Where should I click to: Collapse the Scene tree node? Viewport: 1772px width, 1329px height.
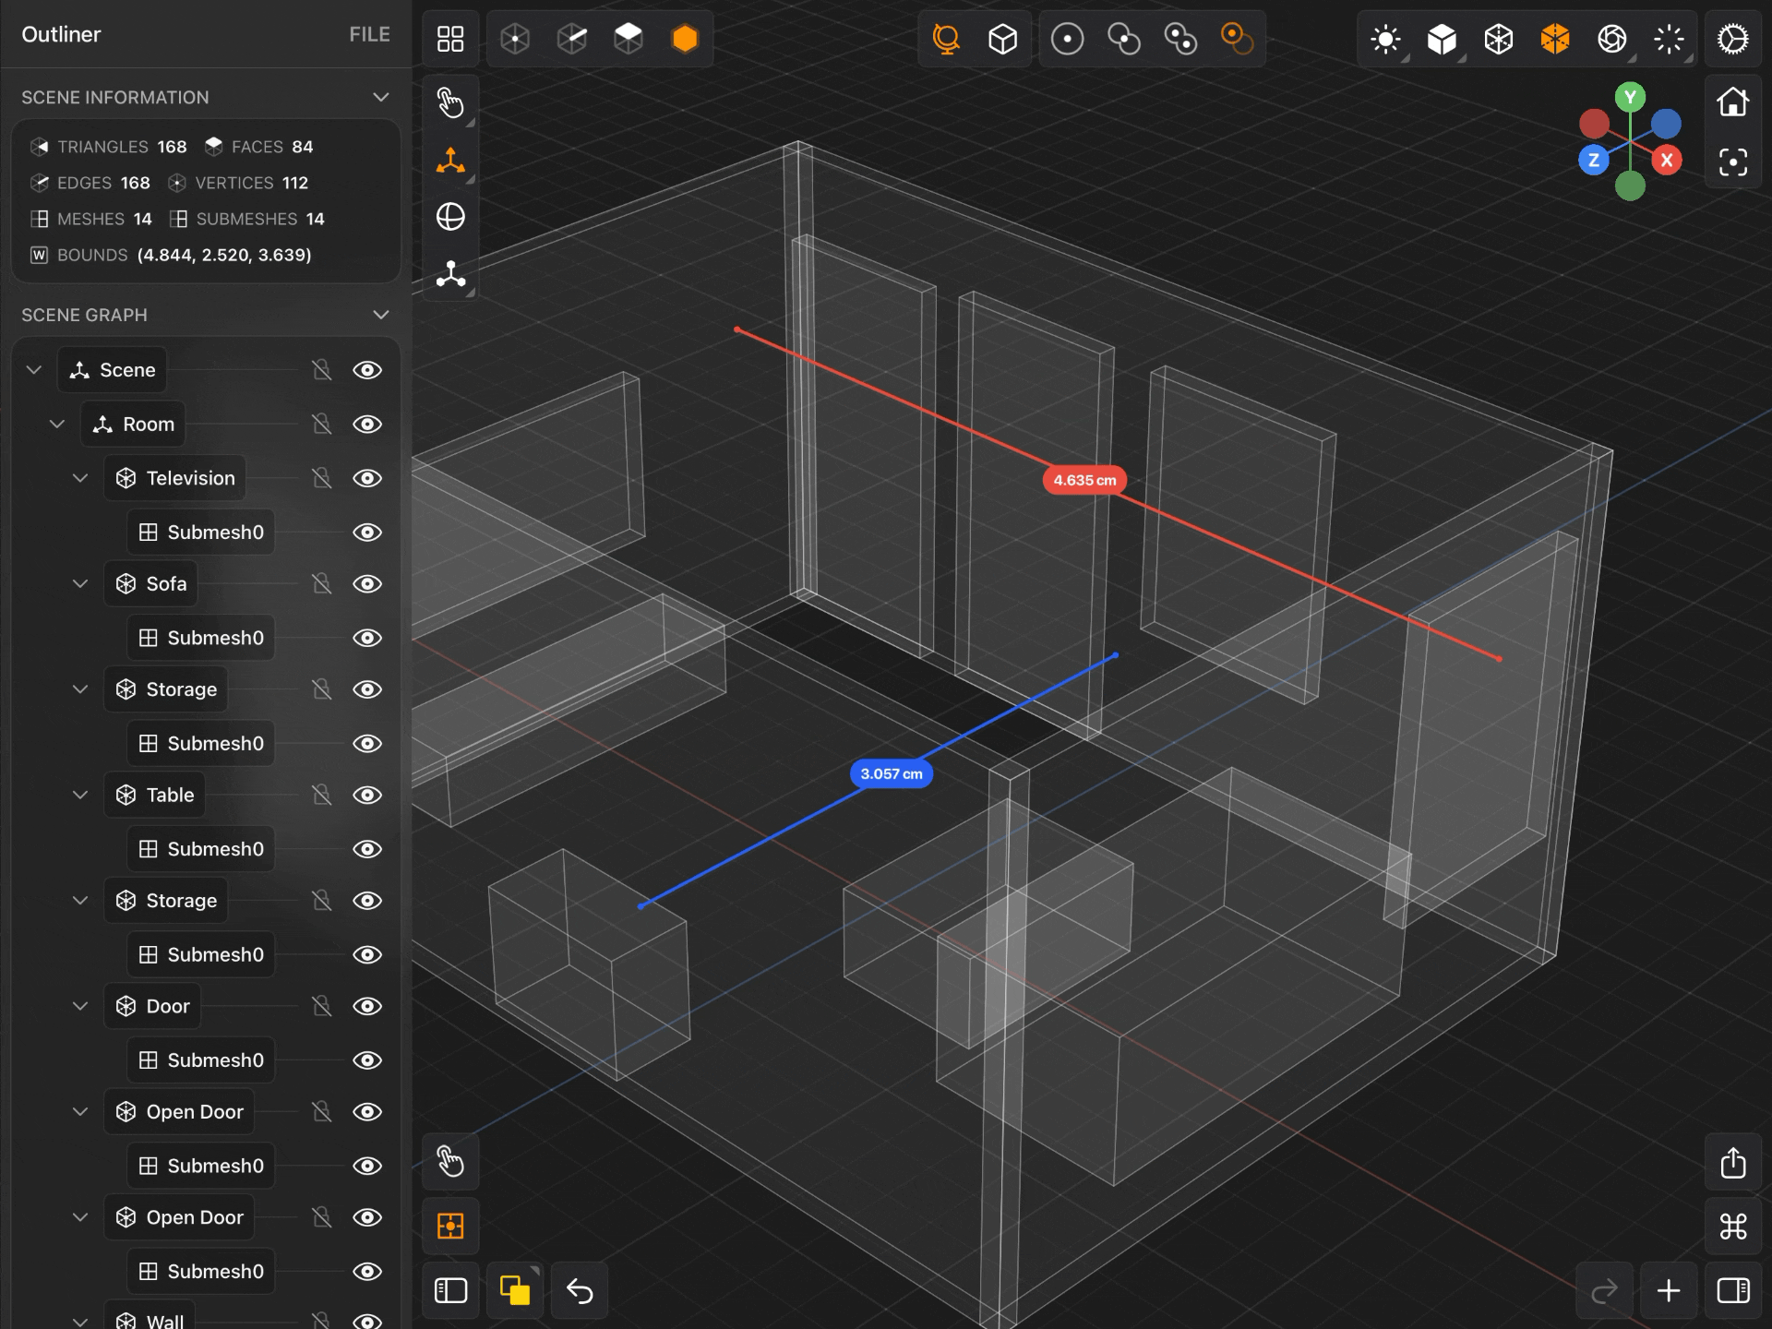34,370
